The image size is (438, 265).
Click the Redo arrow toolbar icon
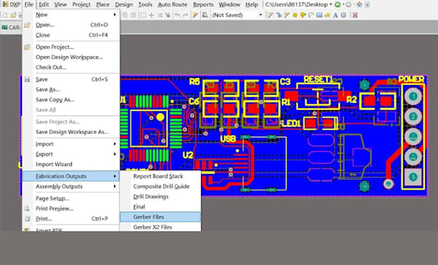[186, 15]
